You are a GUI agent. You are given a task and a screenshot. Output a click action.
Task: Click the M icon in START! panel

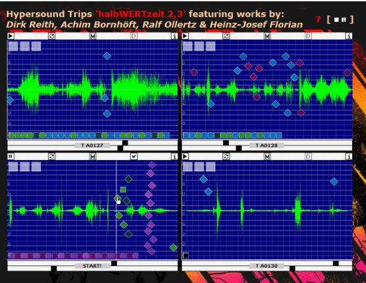click(93, 157)
